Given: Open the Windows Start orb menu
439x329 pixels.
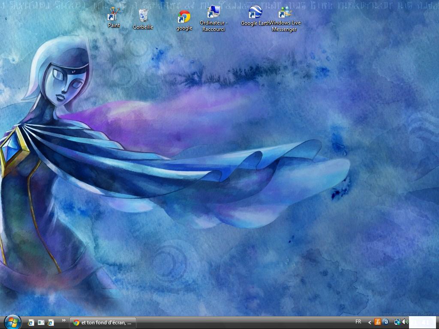Looking at the screenshot, I should tap(12, 322).
